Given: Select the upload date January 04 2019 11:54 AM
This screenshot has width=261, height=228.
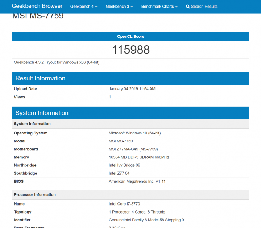Looking at the screenshot, I should pos(132,89).
